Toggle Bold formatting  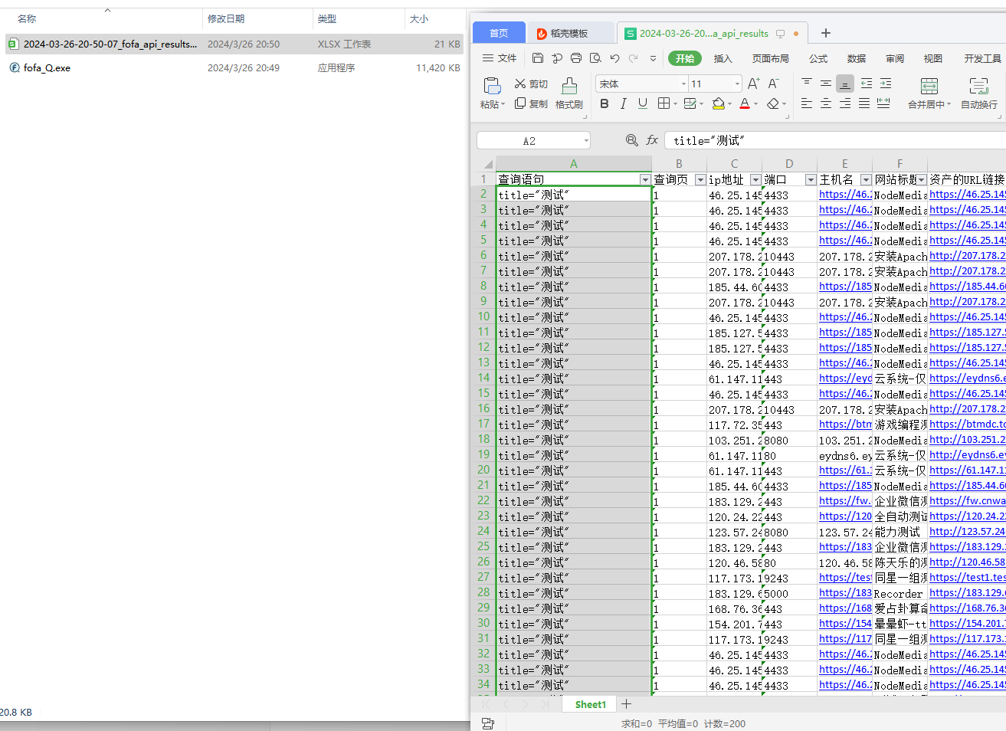605,103
